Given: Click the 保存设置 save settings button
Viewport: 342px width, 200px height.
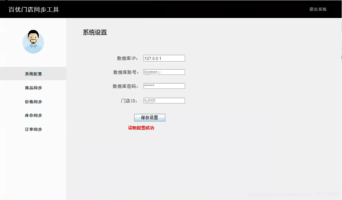Looking at the screenshot, I should coord(150,117).
